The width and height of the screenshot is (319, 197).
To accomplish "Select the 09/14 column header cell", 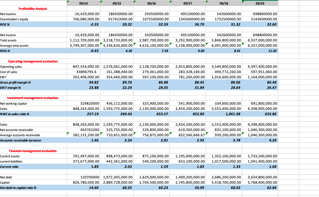I will [84, 3].
